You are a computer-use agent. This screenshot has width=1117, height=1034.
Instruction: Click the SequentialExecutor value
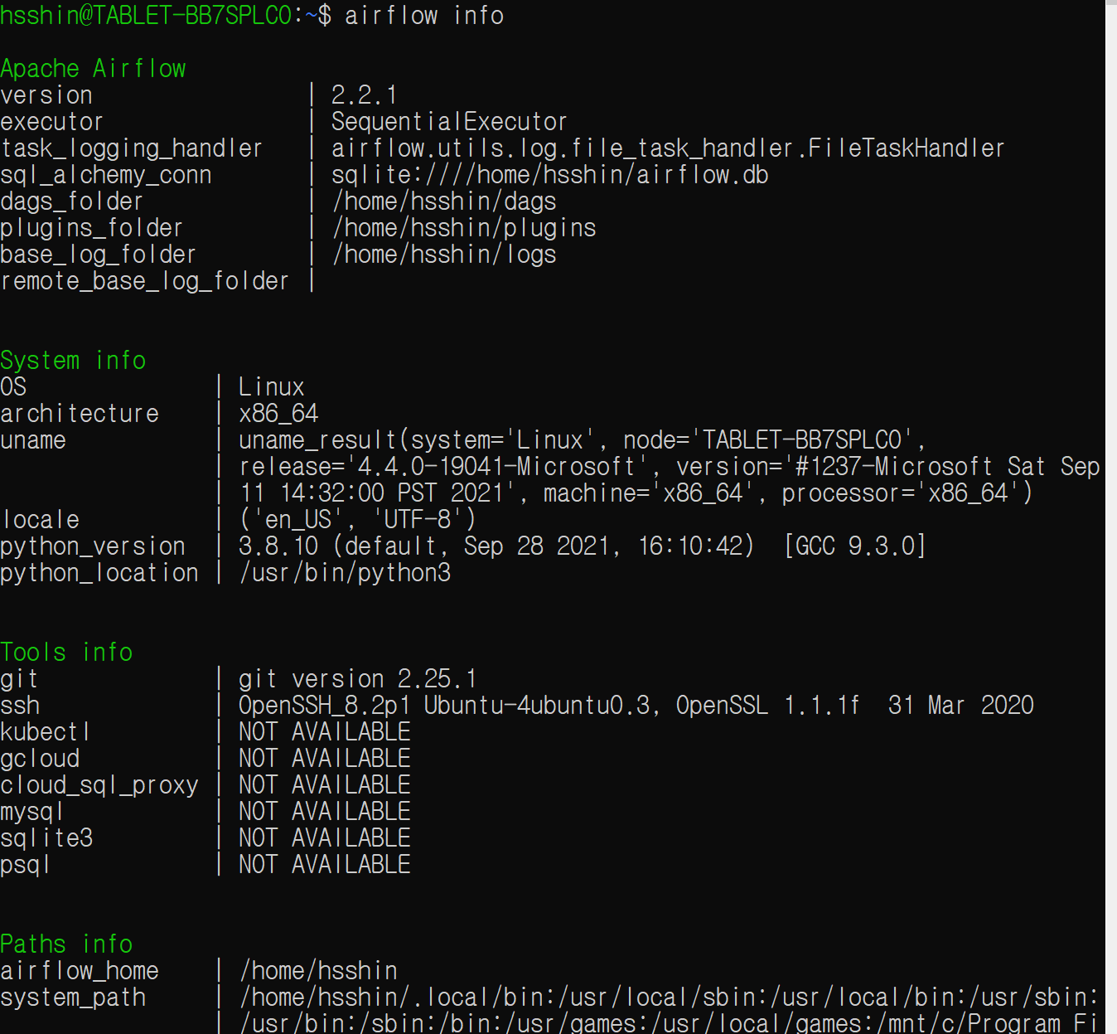(x=449, y=122)
